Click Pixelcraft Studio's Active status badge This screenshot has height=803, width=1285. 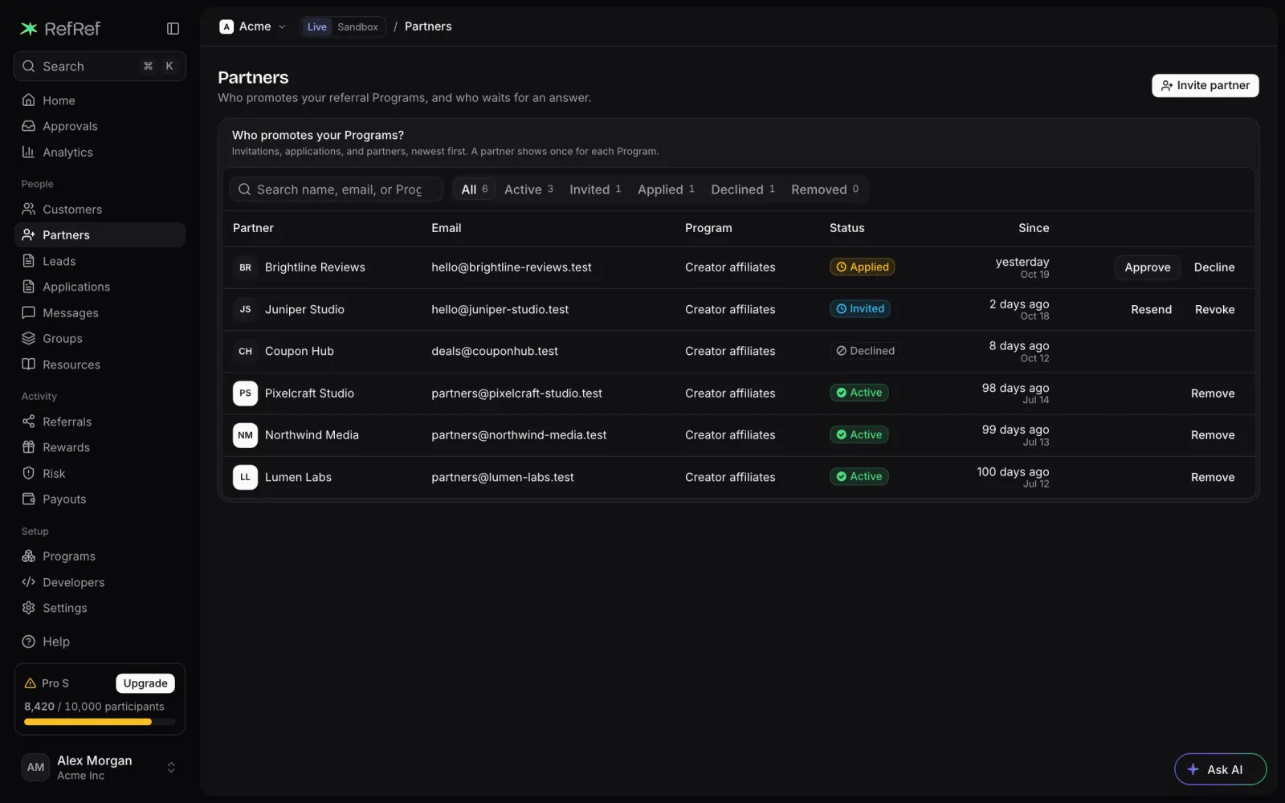pyautogui.click(x=859, y=393)
